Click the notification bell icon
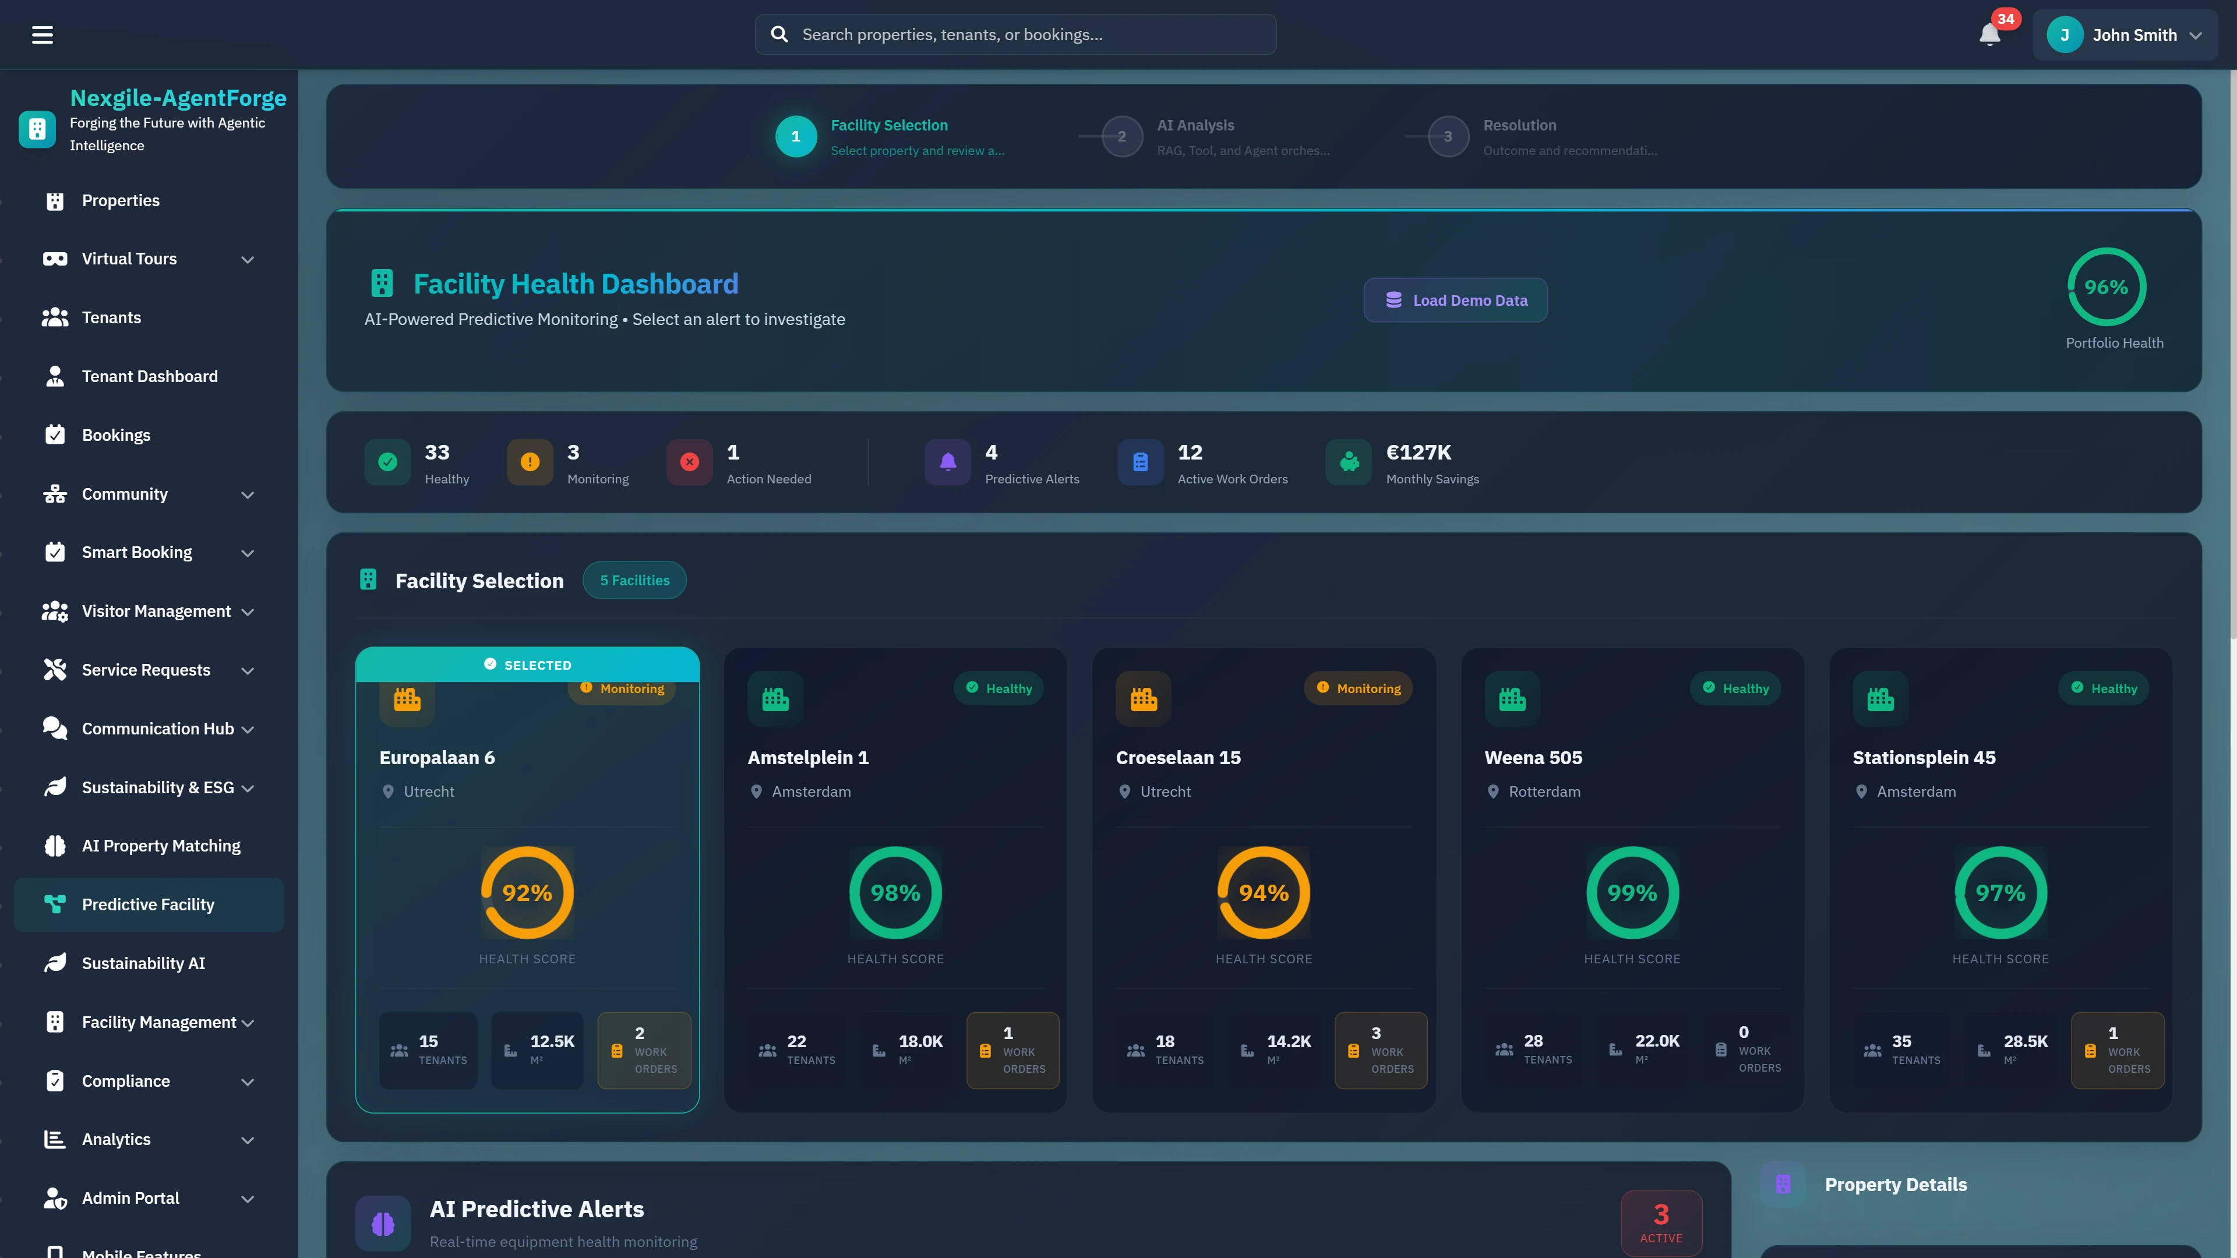This screenshot has height=1258, width=2237. (1989, 37)
